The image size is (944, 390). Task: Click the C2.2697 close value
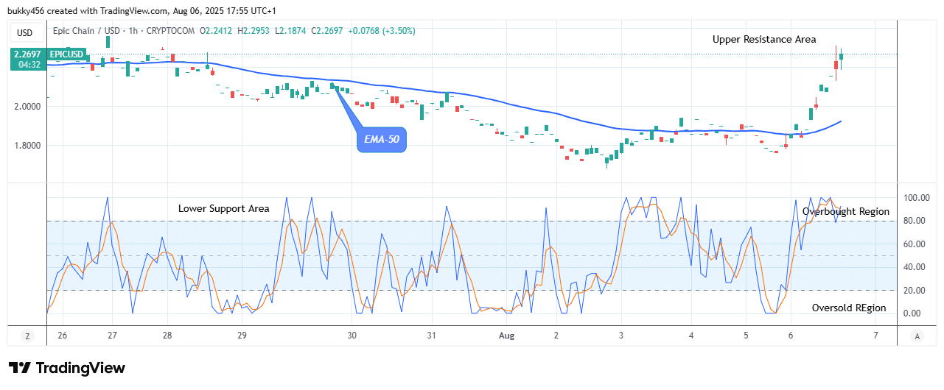pyautogui.click(x=326, y=31)
